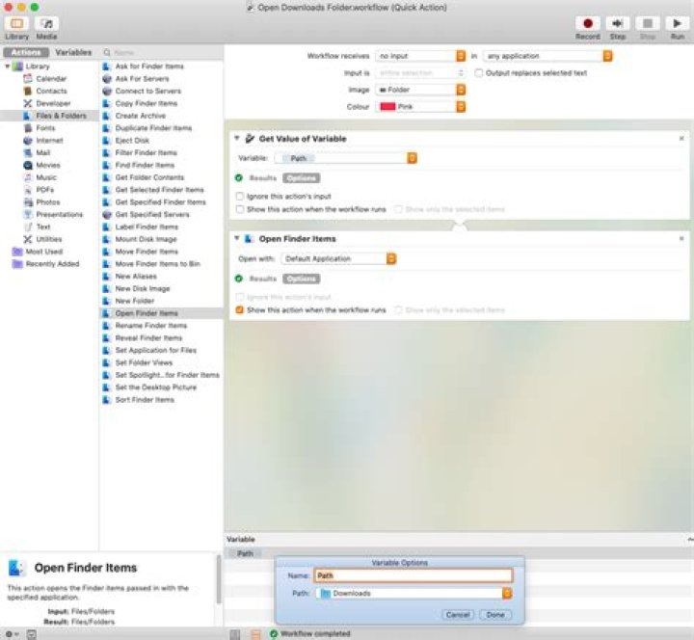Select Photos category in library
694x640 pixels.
pyautogui.click(x=48, y=201)
